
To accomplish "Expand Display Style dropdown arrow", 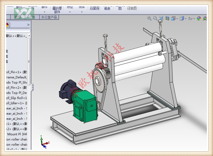I will 185,19.
